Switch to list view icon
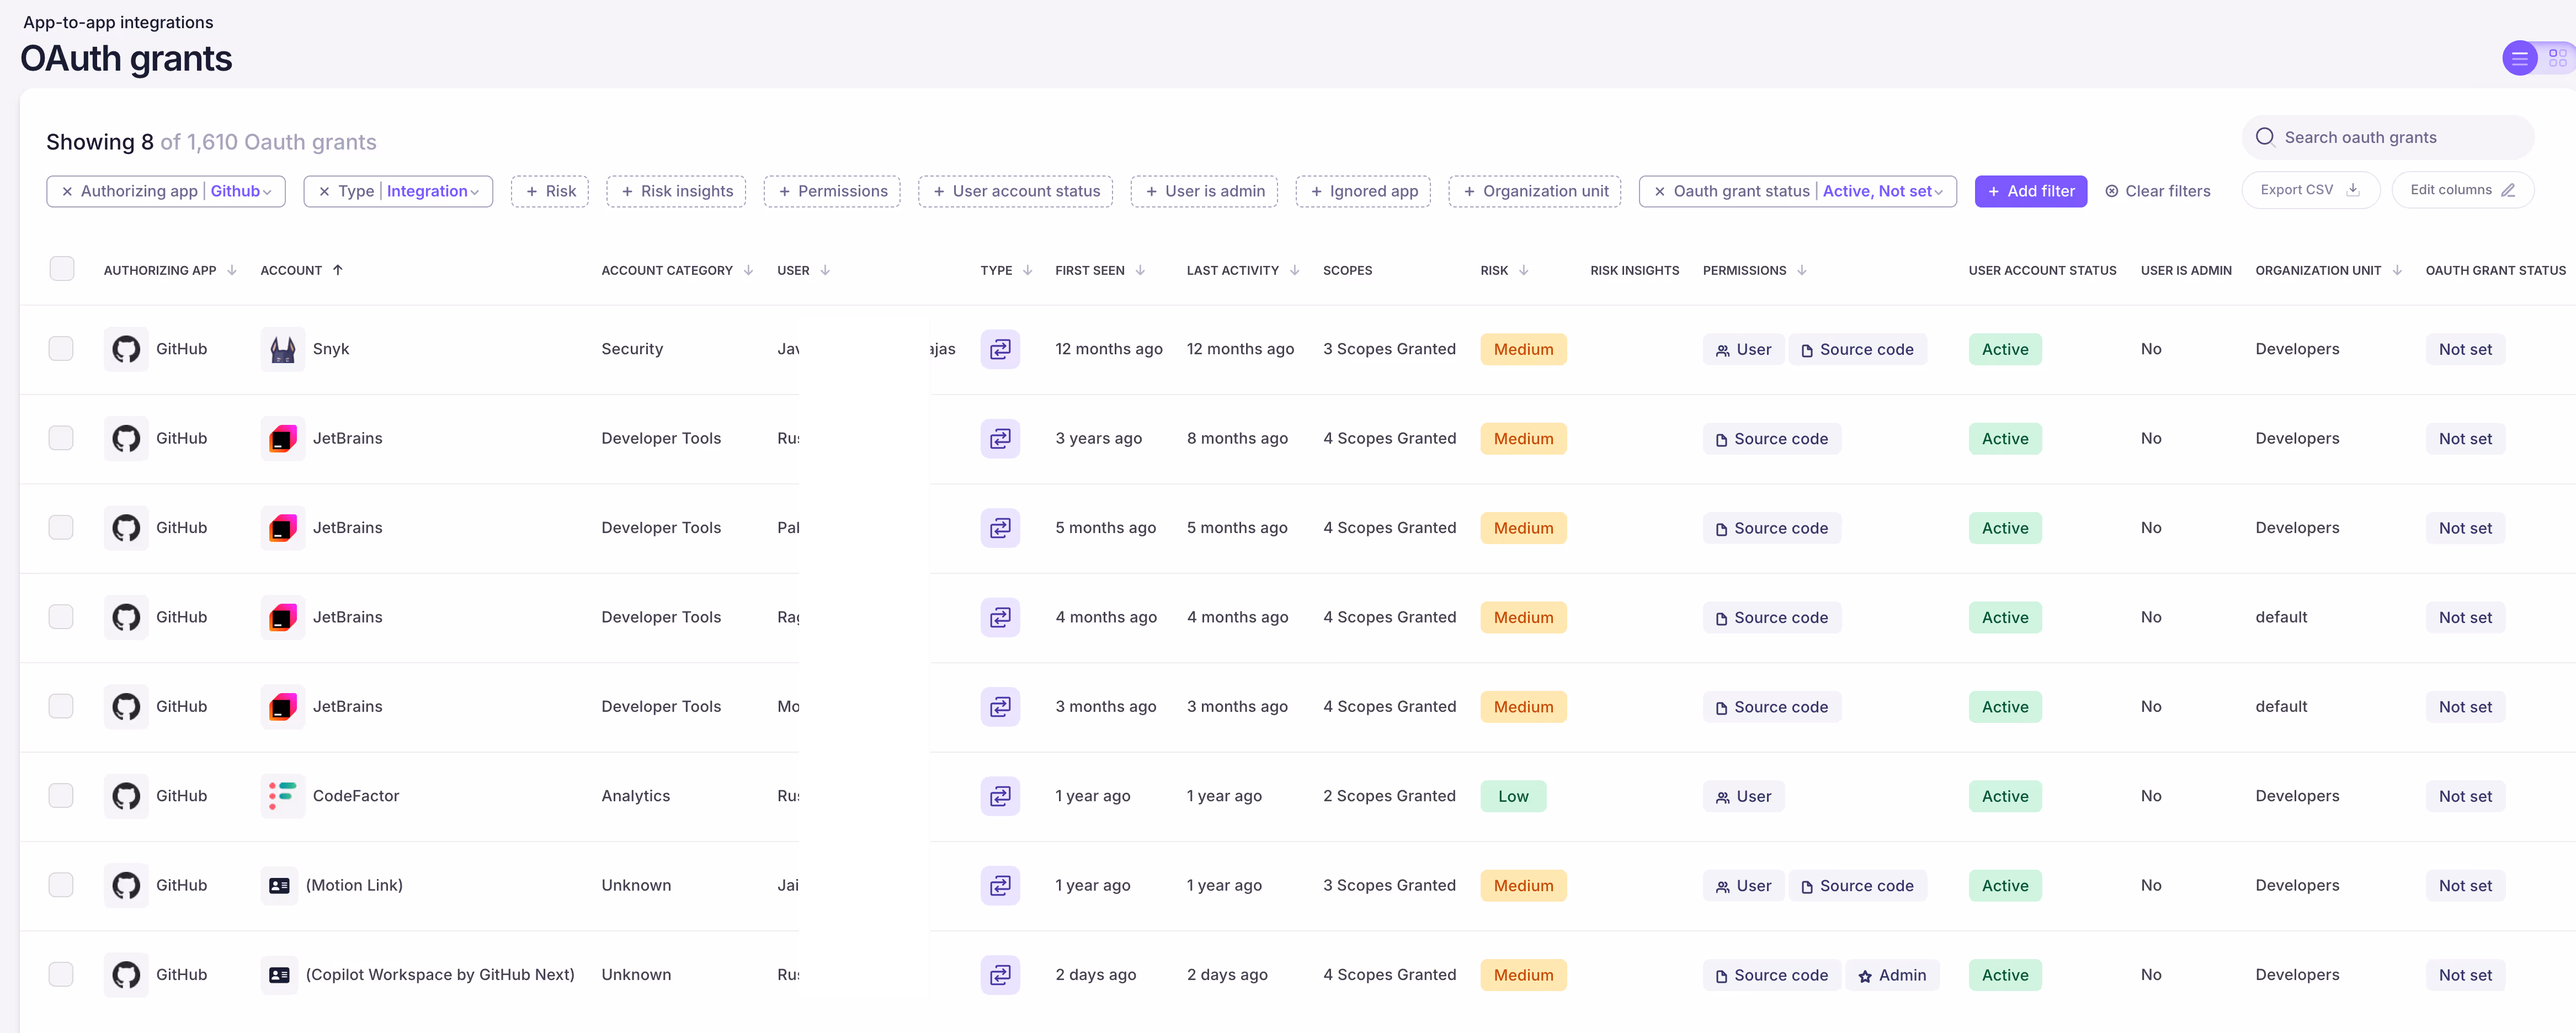 click(2519, 58)
